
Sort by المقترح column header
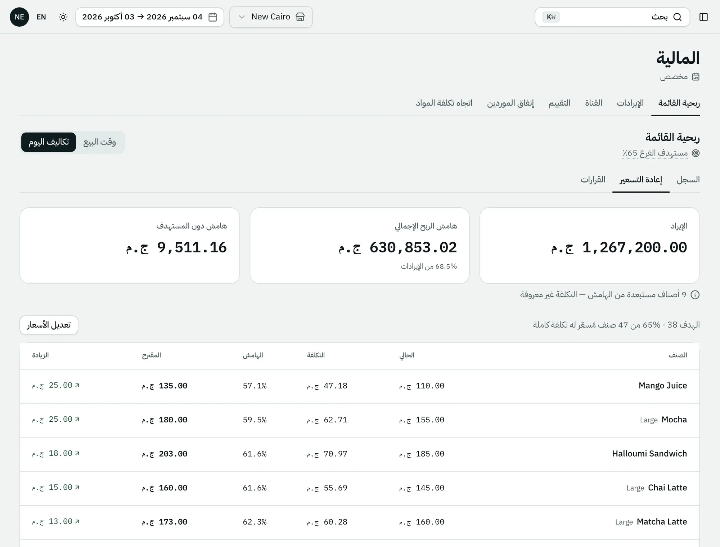(x=151, y=355)
